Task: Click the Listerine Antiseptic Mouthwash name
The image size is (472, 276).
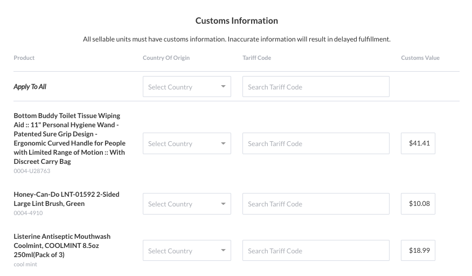Action: pyautogui.click(x=62, y=245)
